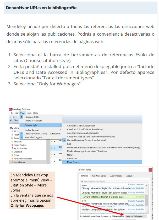Click the Mendeley Desktop logo icon
159x220 pixels.
[10, 109]
